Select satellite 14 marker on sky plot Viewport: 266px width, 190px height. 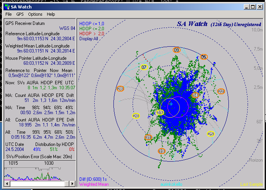tap(195, 95)
